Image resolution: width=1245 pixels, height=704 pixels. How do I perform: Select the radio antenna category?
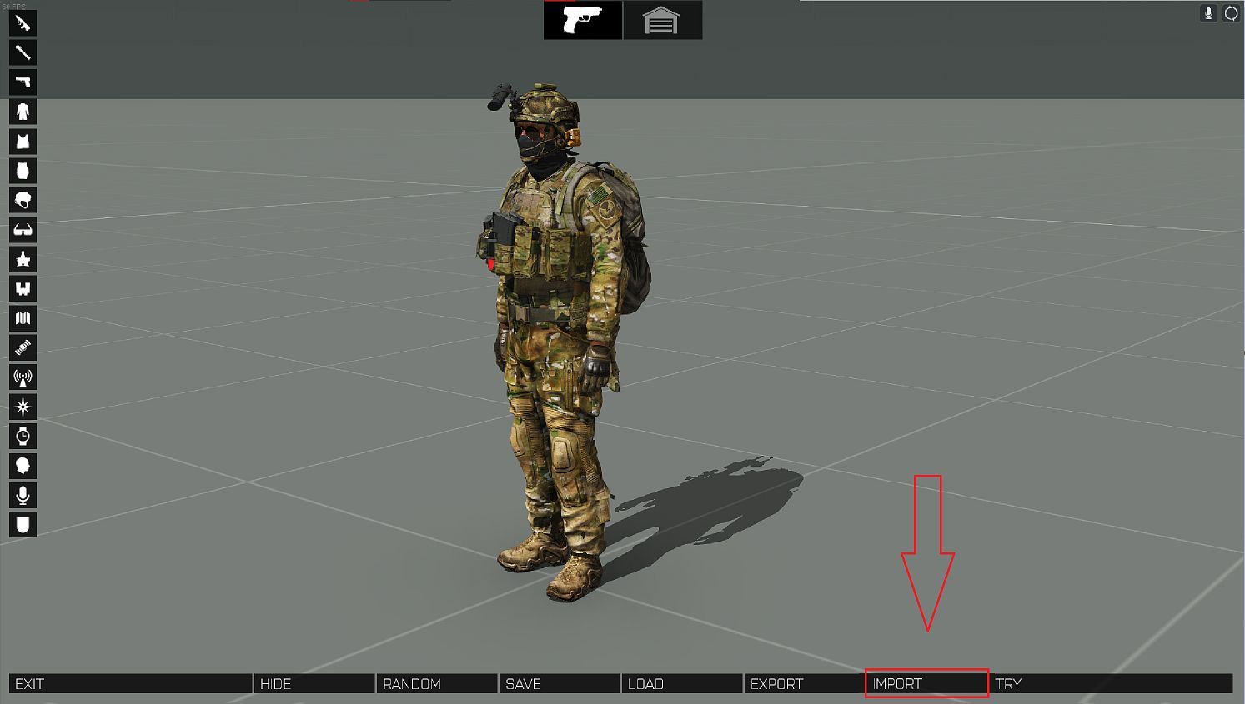[23, 377]
